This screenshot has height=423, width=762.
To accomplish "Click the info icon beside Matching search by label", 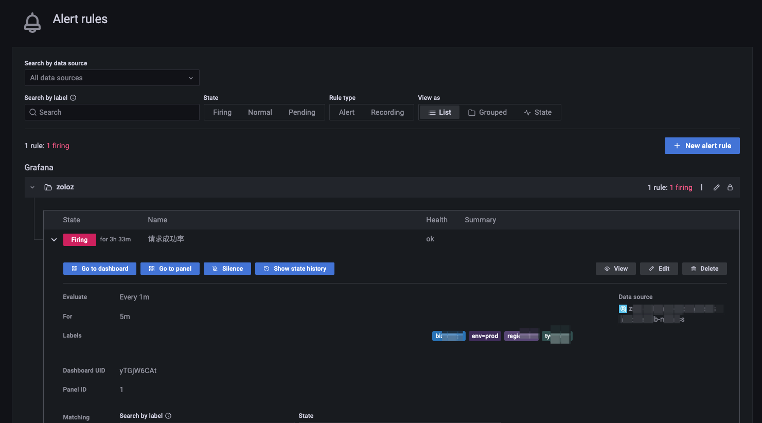I will pos(168,416).
